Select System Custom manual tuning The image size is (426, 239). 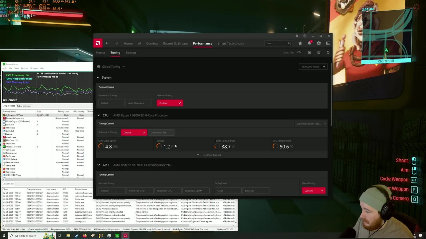tap(170, 103)
